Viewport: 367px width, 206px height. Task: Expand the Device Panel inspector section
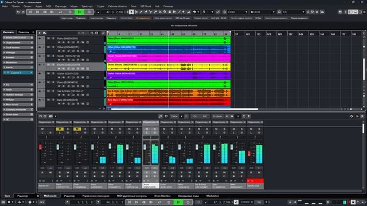pyautogui.click(x=18, y=114)
